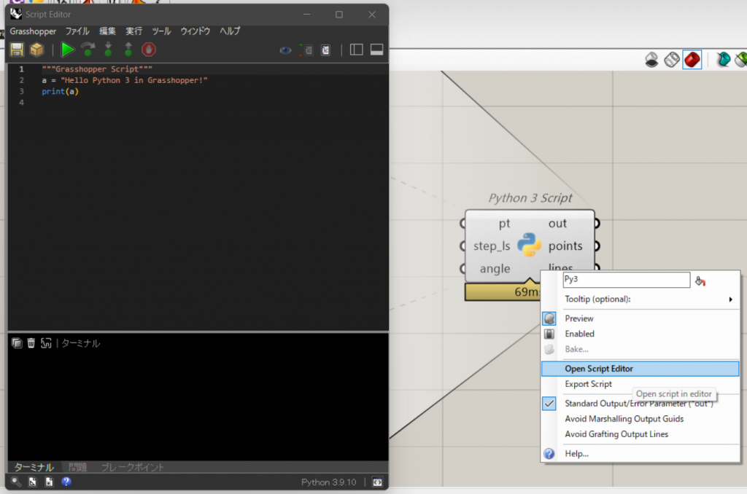Click the copy icon beside the terminal label

16,343
